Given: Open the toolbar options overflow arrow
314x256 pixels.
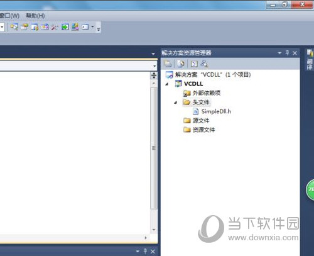Looking at the screenshot, I should pos(98,29).
